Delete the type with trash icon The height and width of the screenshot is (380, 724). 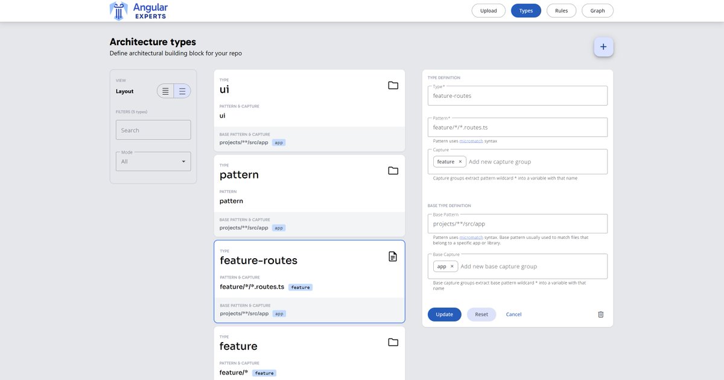[x=600, y=314]
